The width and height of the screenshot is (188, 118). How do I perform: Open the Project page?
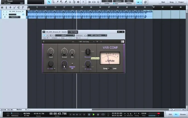(181, 2)
